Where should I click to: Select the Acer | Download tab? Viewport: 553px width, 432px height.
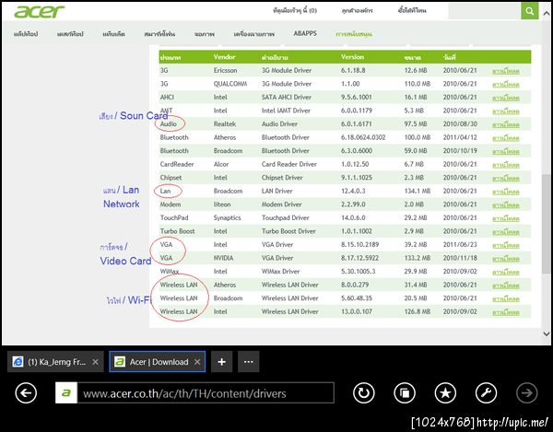point(158,361)
